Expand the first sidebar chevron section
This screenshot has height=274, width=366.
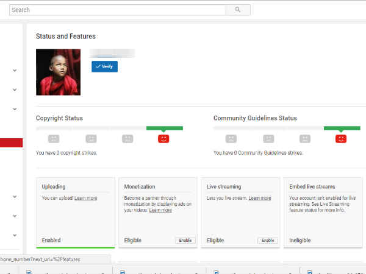[x=14, y=71]
